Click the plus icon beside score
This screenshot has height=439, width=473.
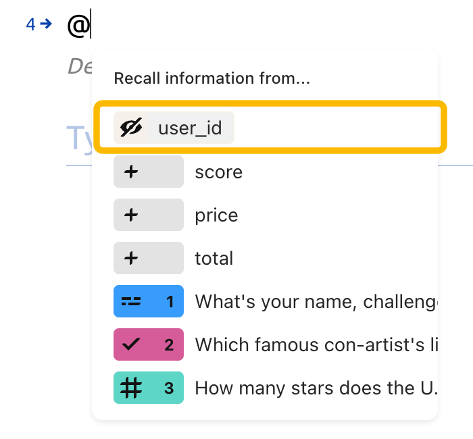coord(131,172)
